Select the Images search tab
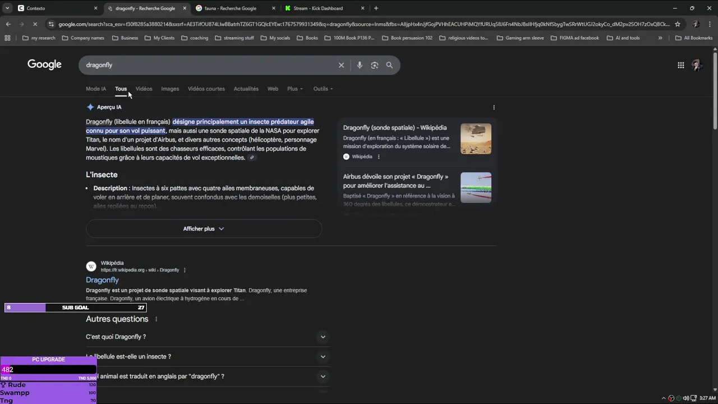 [x=170, y=89]
